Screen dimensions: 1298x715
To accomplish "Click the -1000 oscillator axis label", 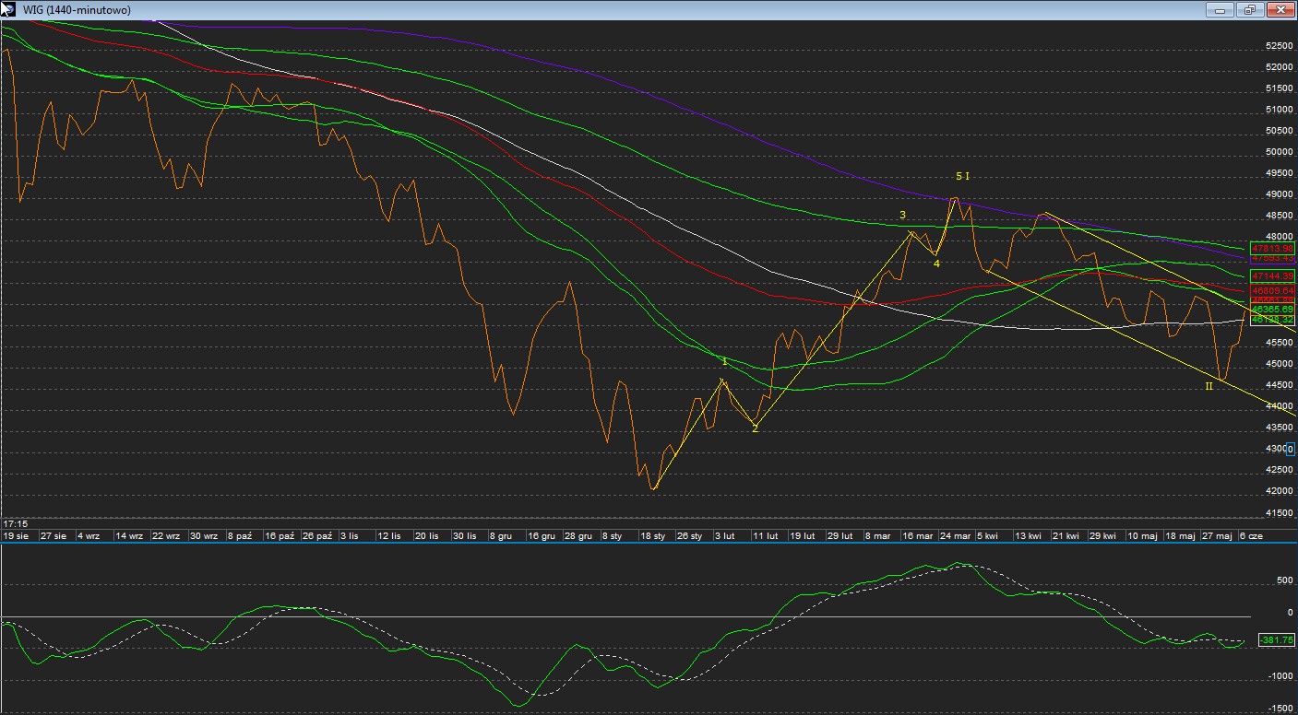I will (1281, 675).
